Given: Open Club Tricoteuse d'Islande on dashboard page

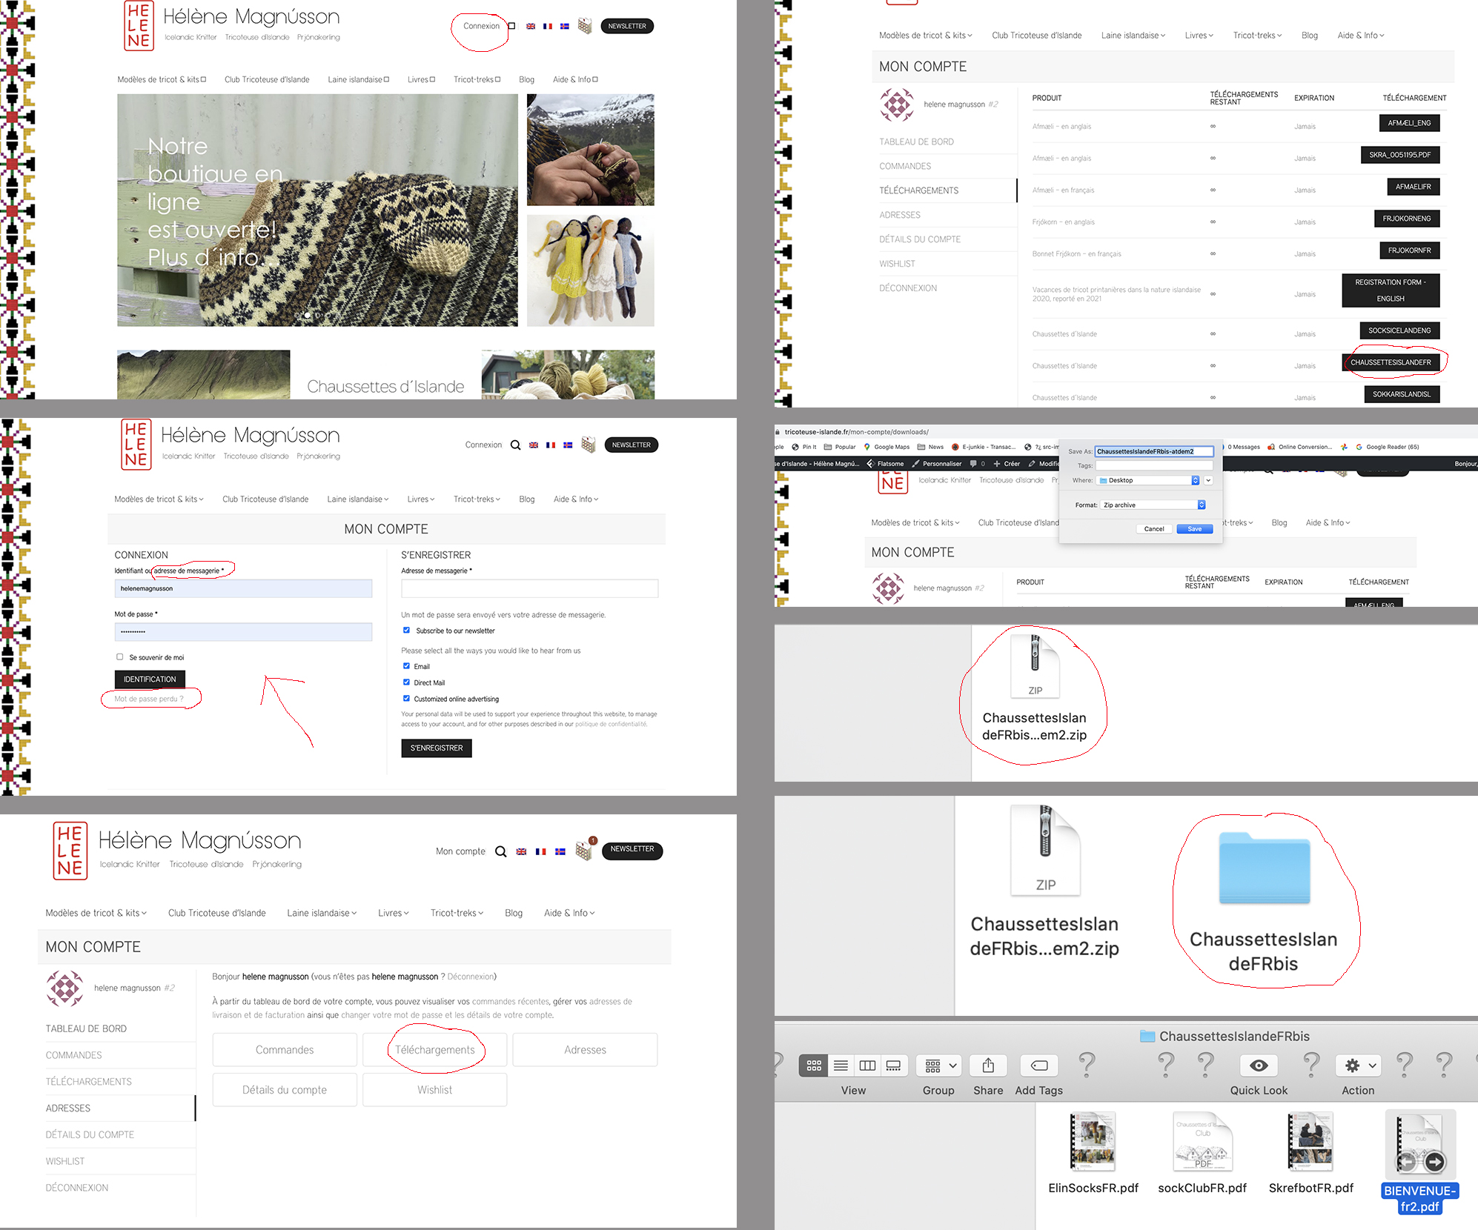Looking at the screenshot, I should (217, 913).
